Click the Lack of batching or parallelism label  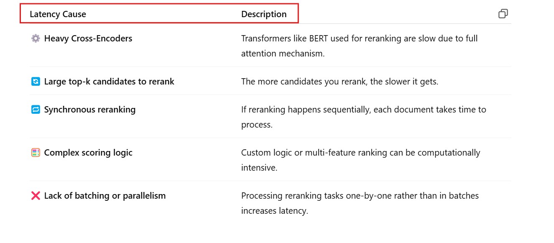click(x=105, y=196)
